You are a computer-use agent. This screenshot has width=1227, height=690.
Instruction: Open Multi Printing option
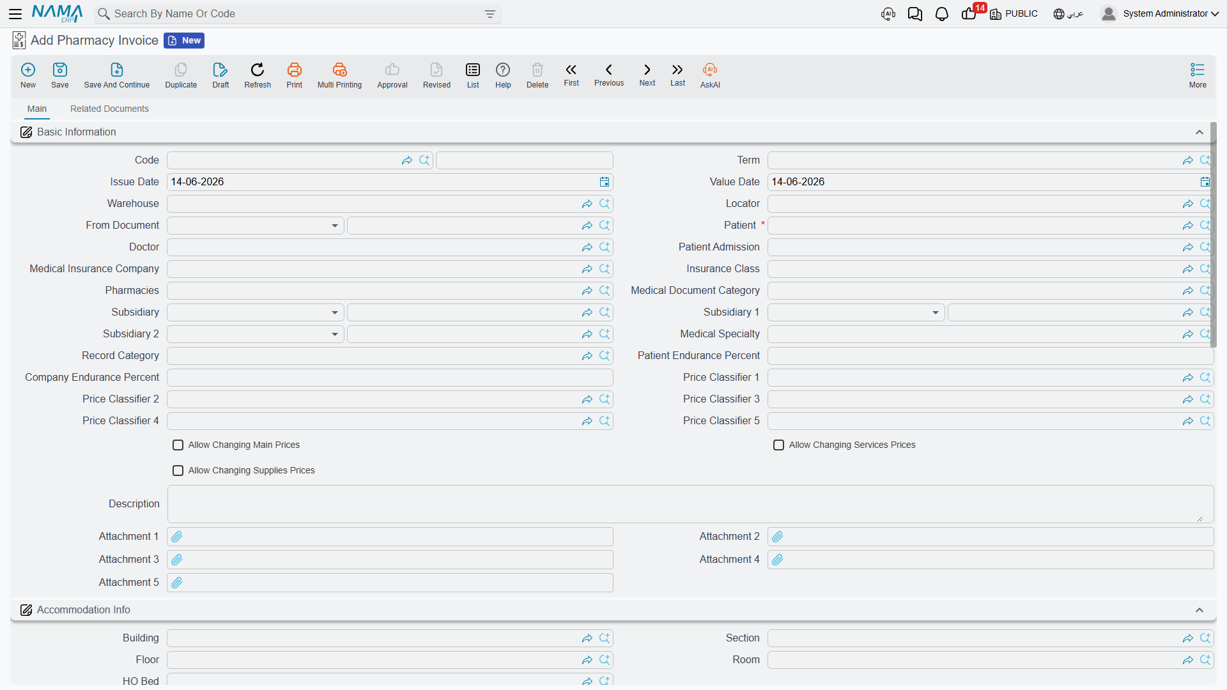click(339, 75)
